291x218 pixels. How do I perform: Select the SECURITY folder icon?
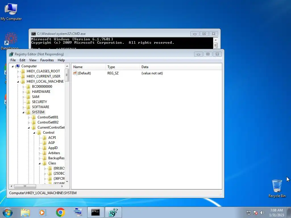(x=28, y=102)
